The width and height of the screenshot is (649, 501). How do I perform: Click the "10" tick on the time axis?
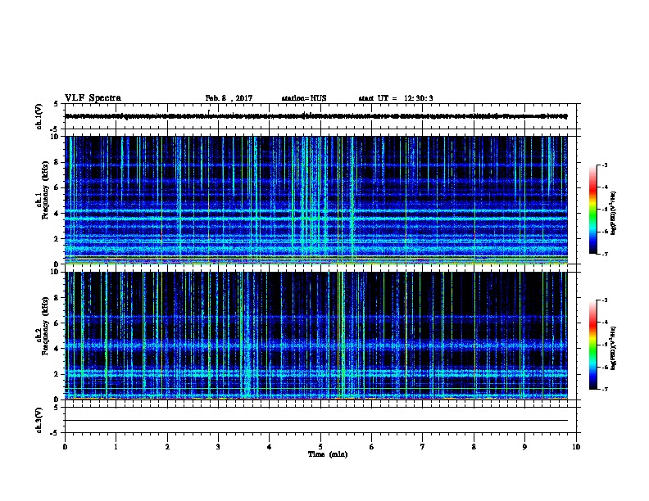tap(576, 447)
